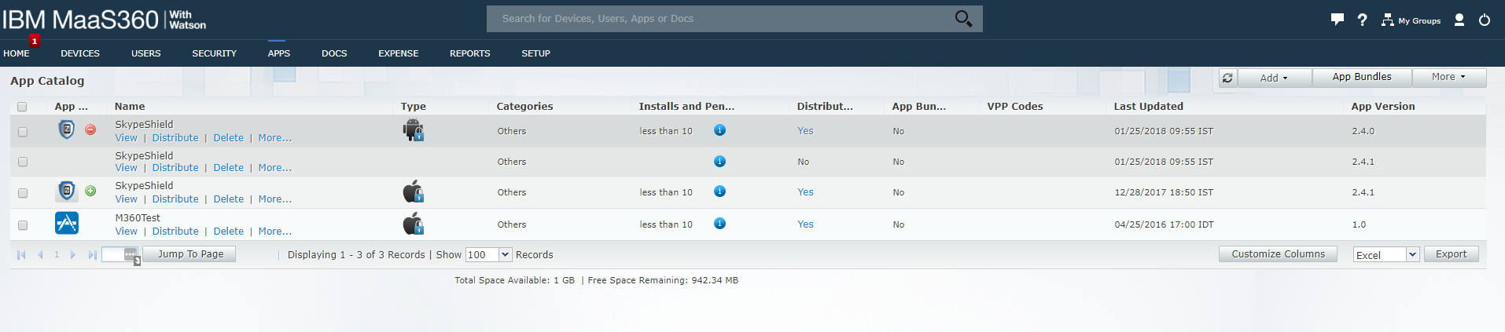Toggle select-all checkbox in table header
1505x332 pixels.
[22, 107]
